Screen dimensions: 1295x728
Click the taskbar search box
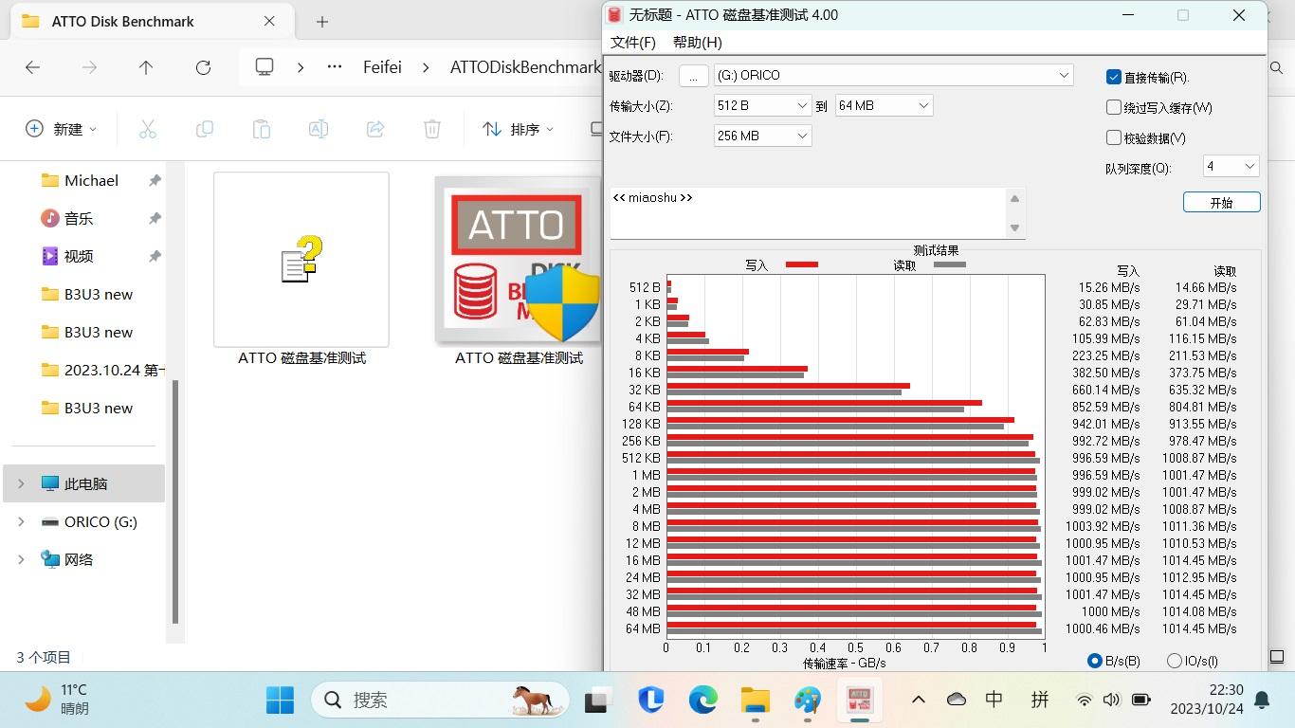[x=442, y=701]
